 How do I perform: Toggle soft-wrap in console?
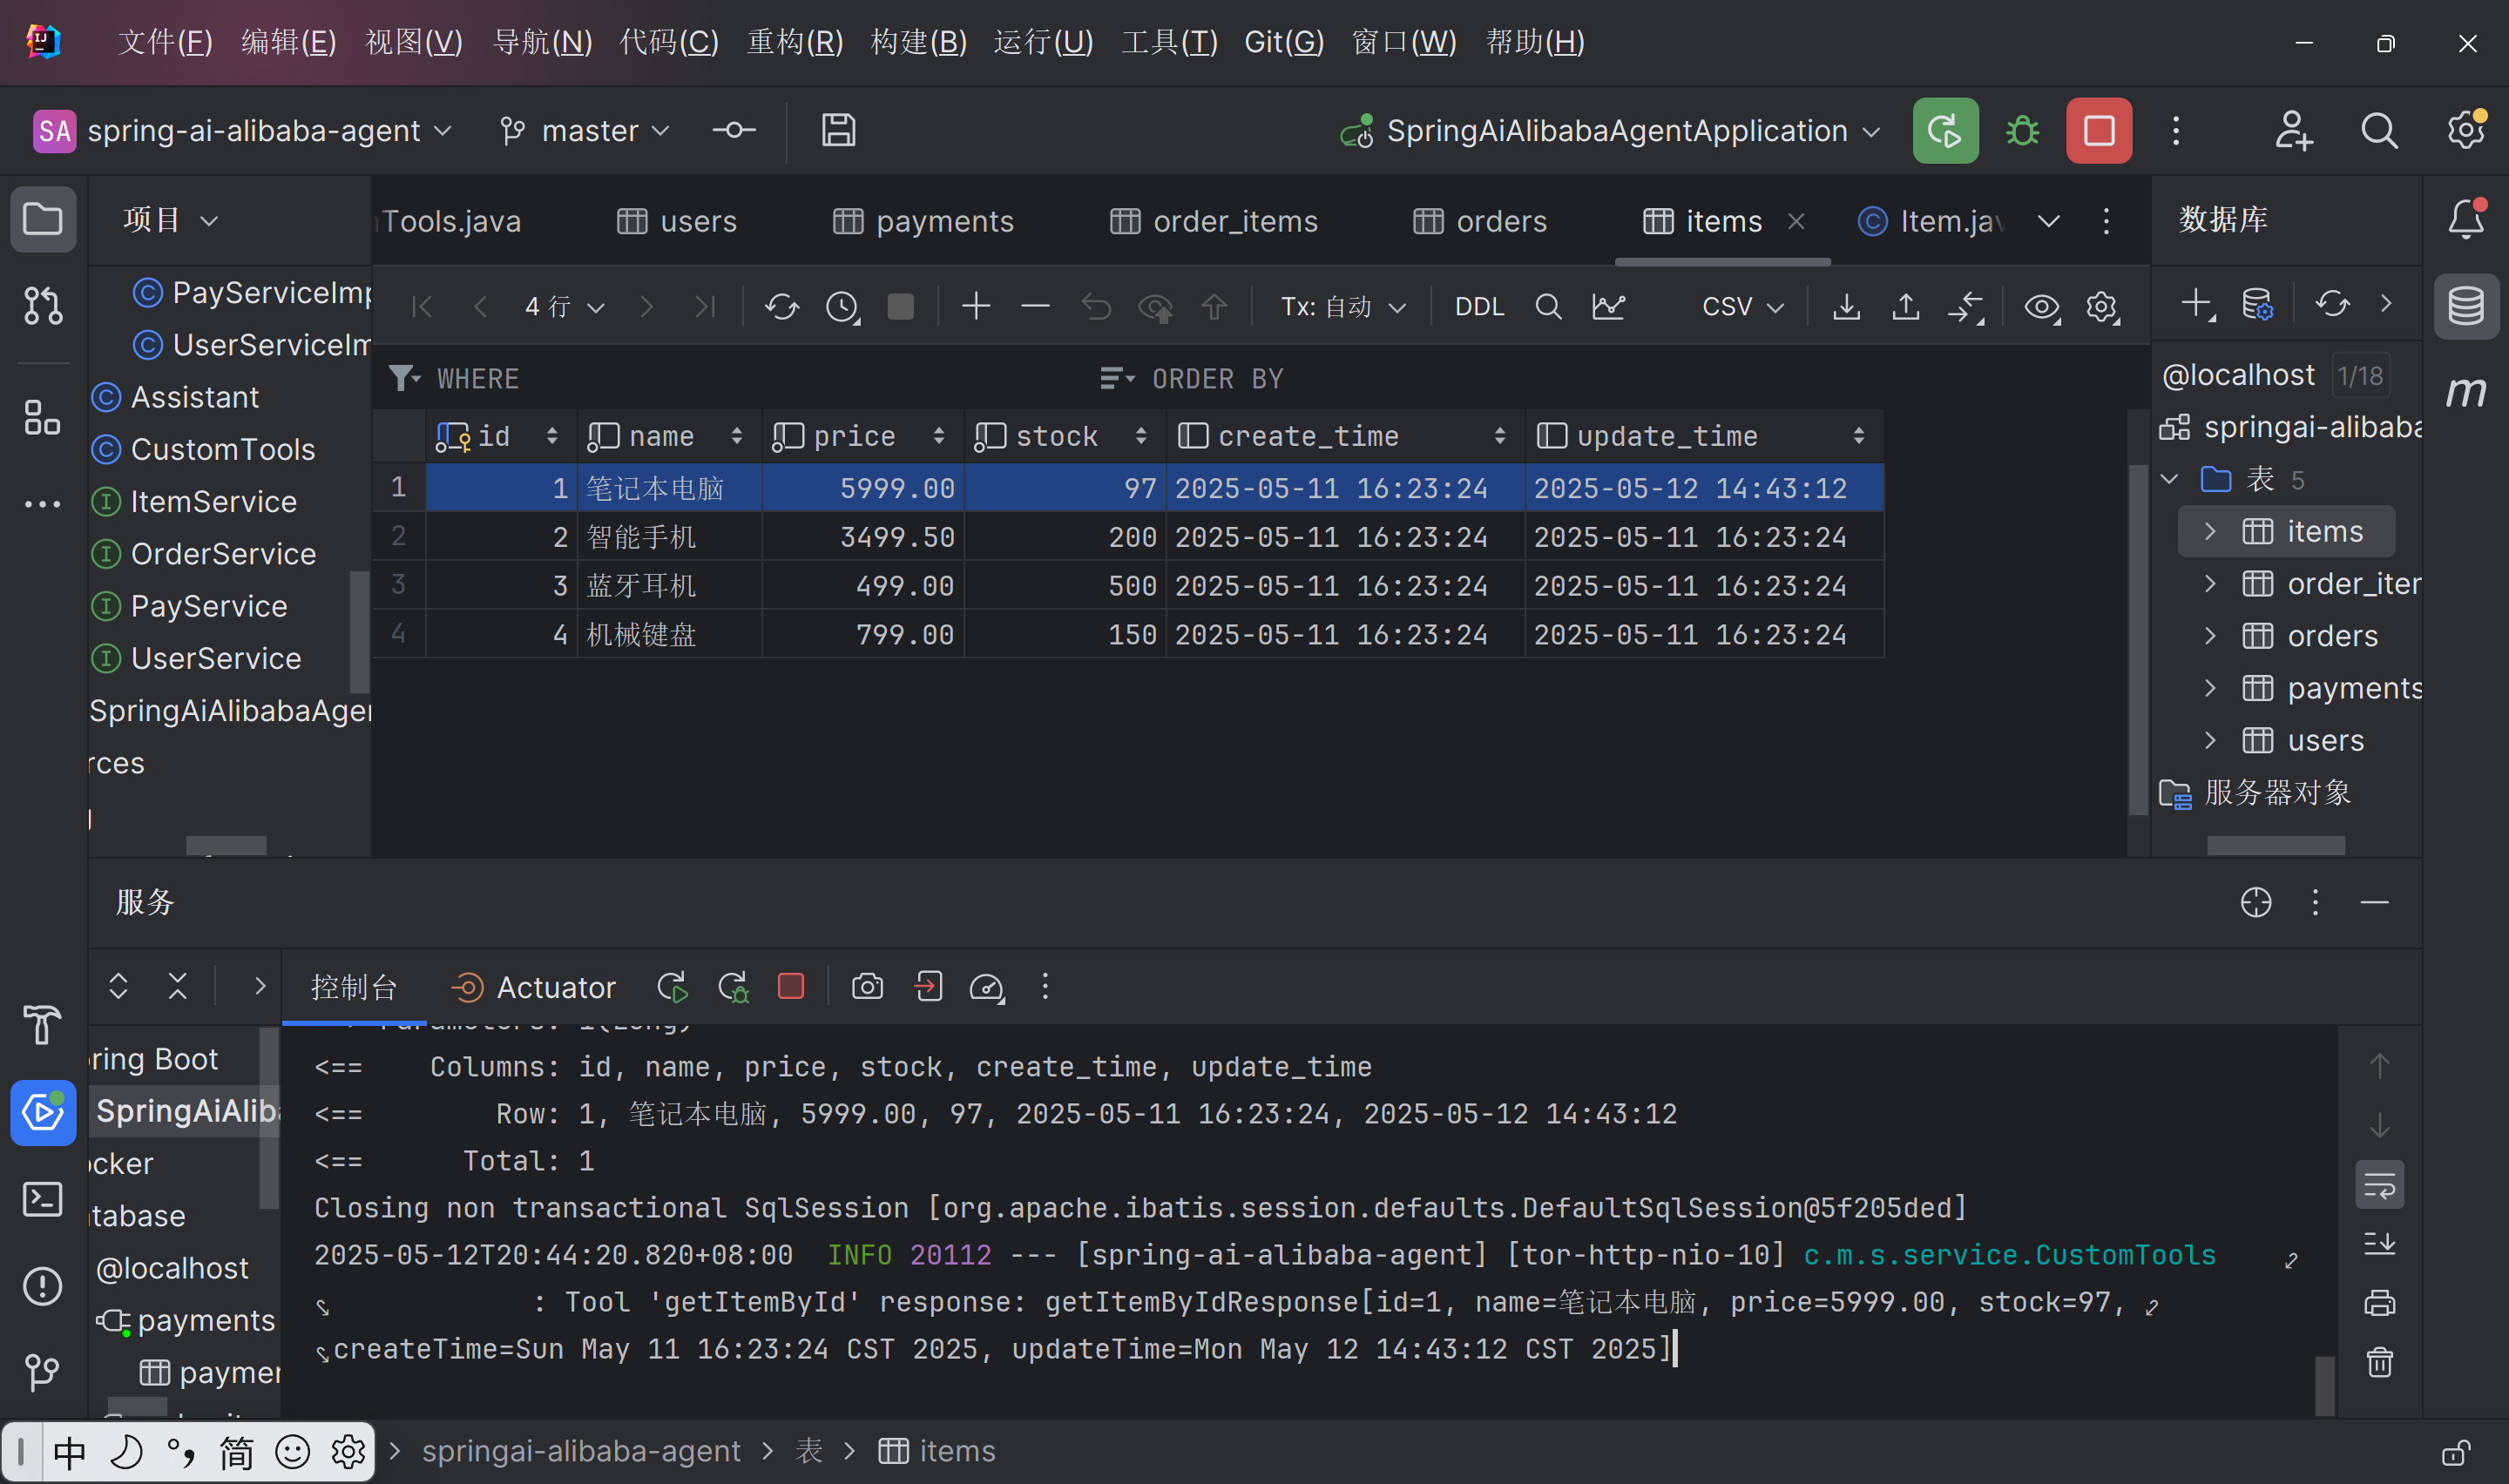[2379, 1186]
